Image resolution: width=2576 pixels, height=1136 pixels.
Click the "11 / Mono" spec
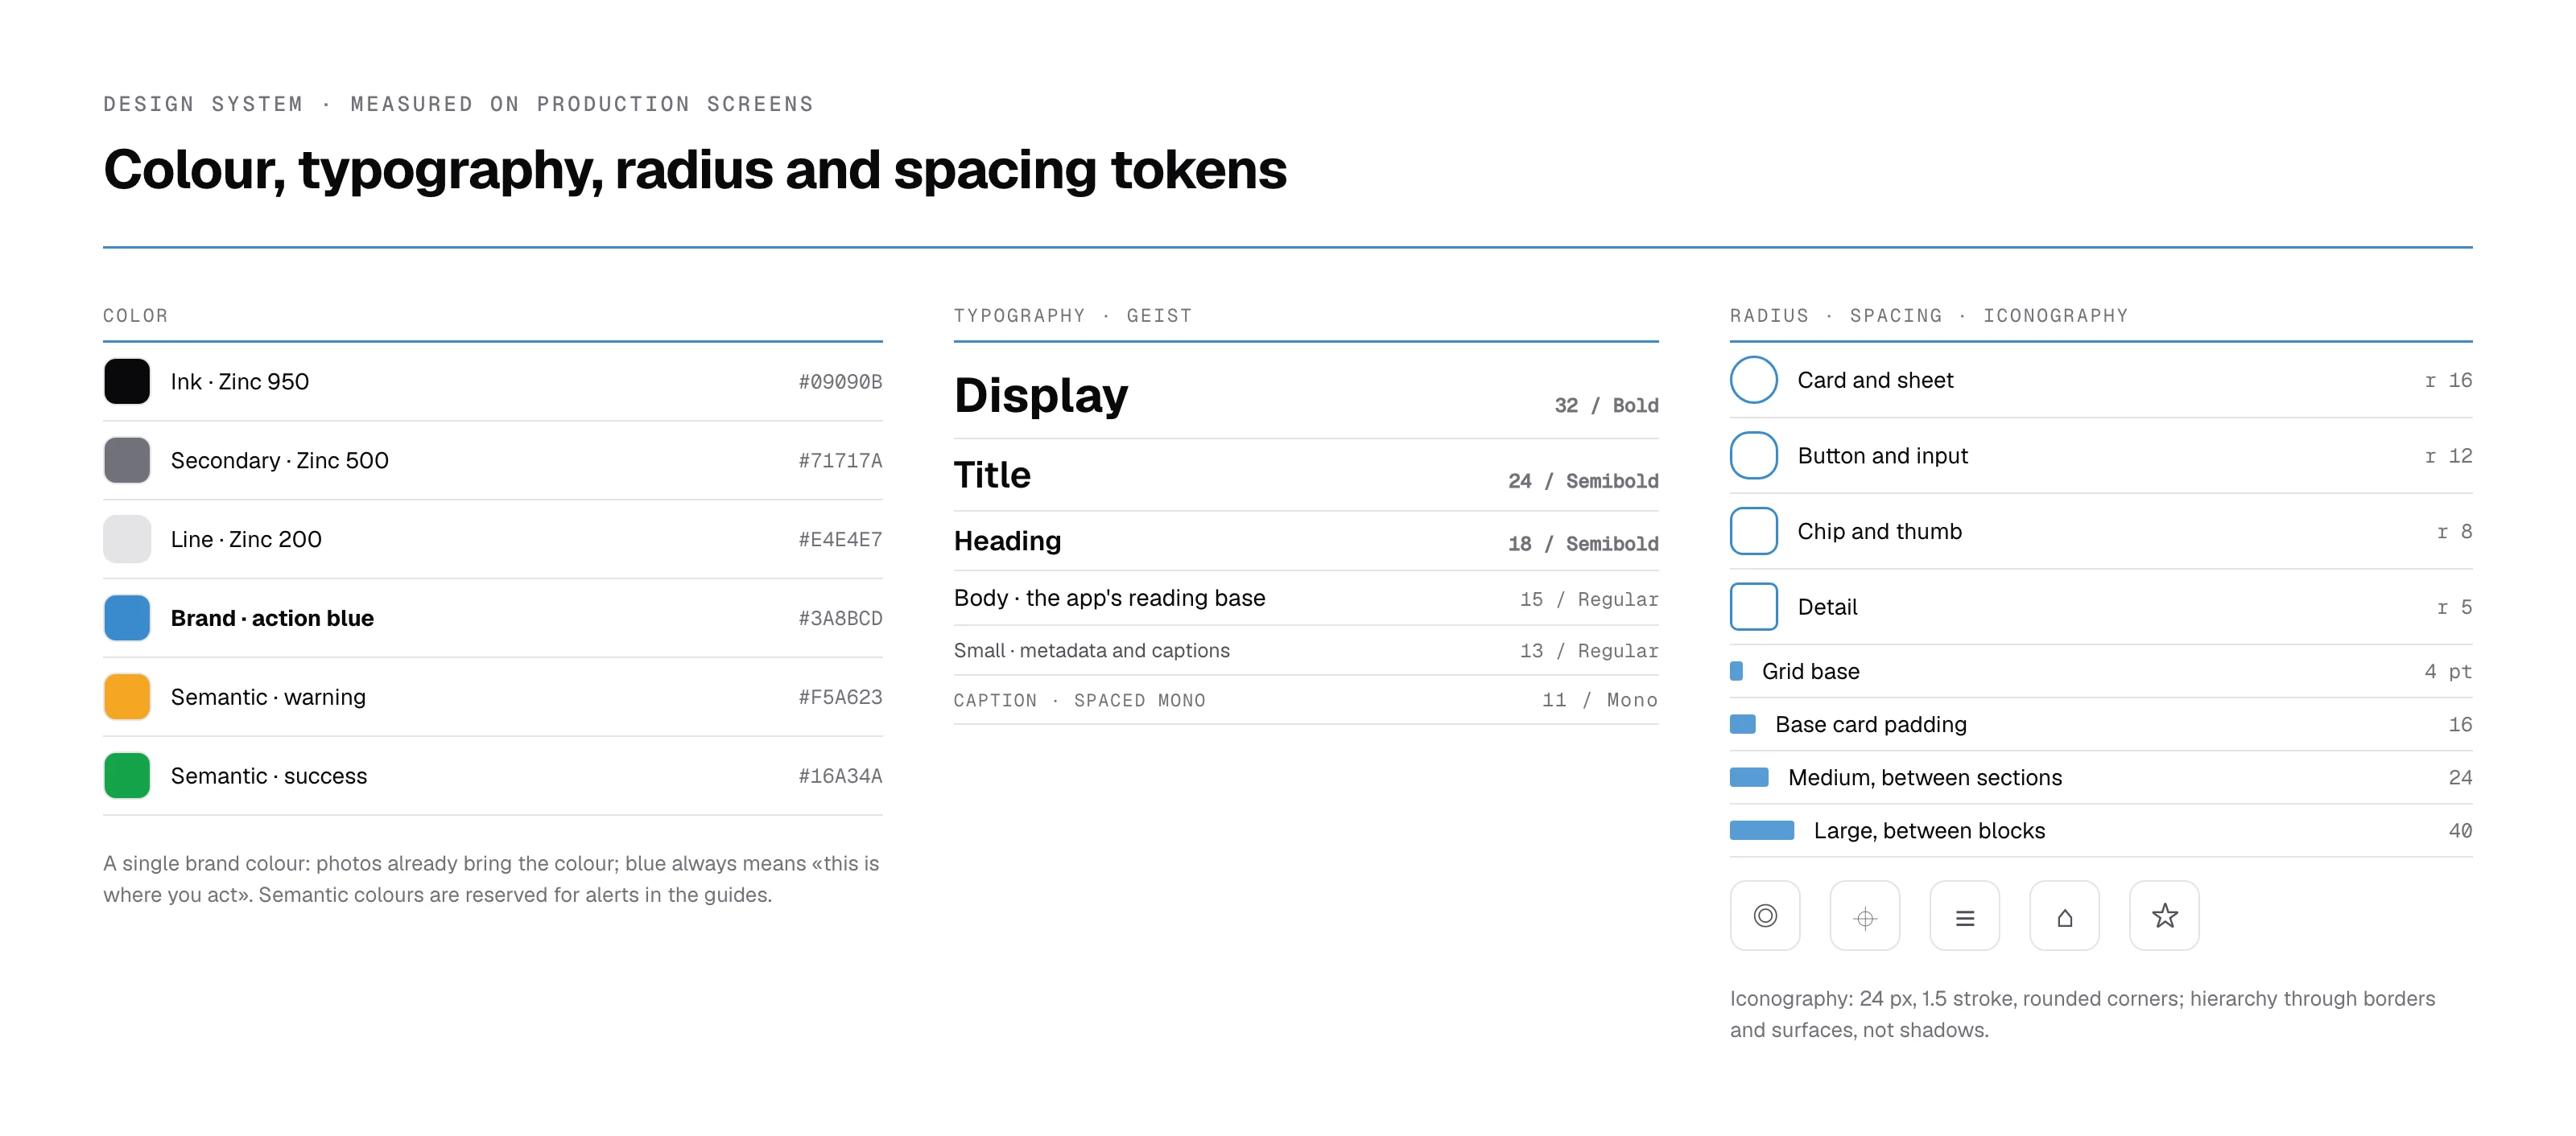[x=1600, y=701]
